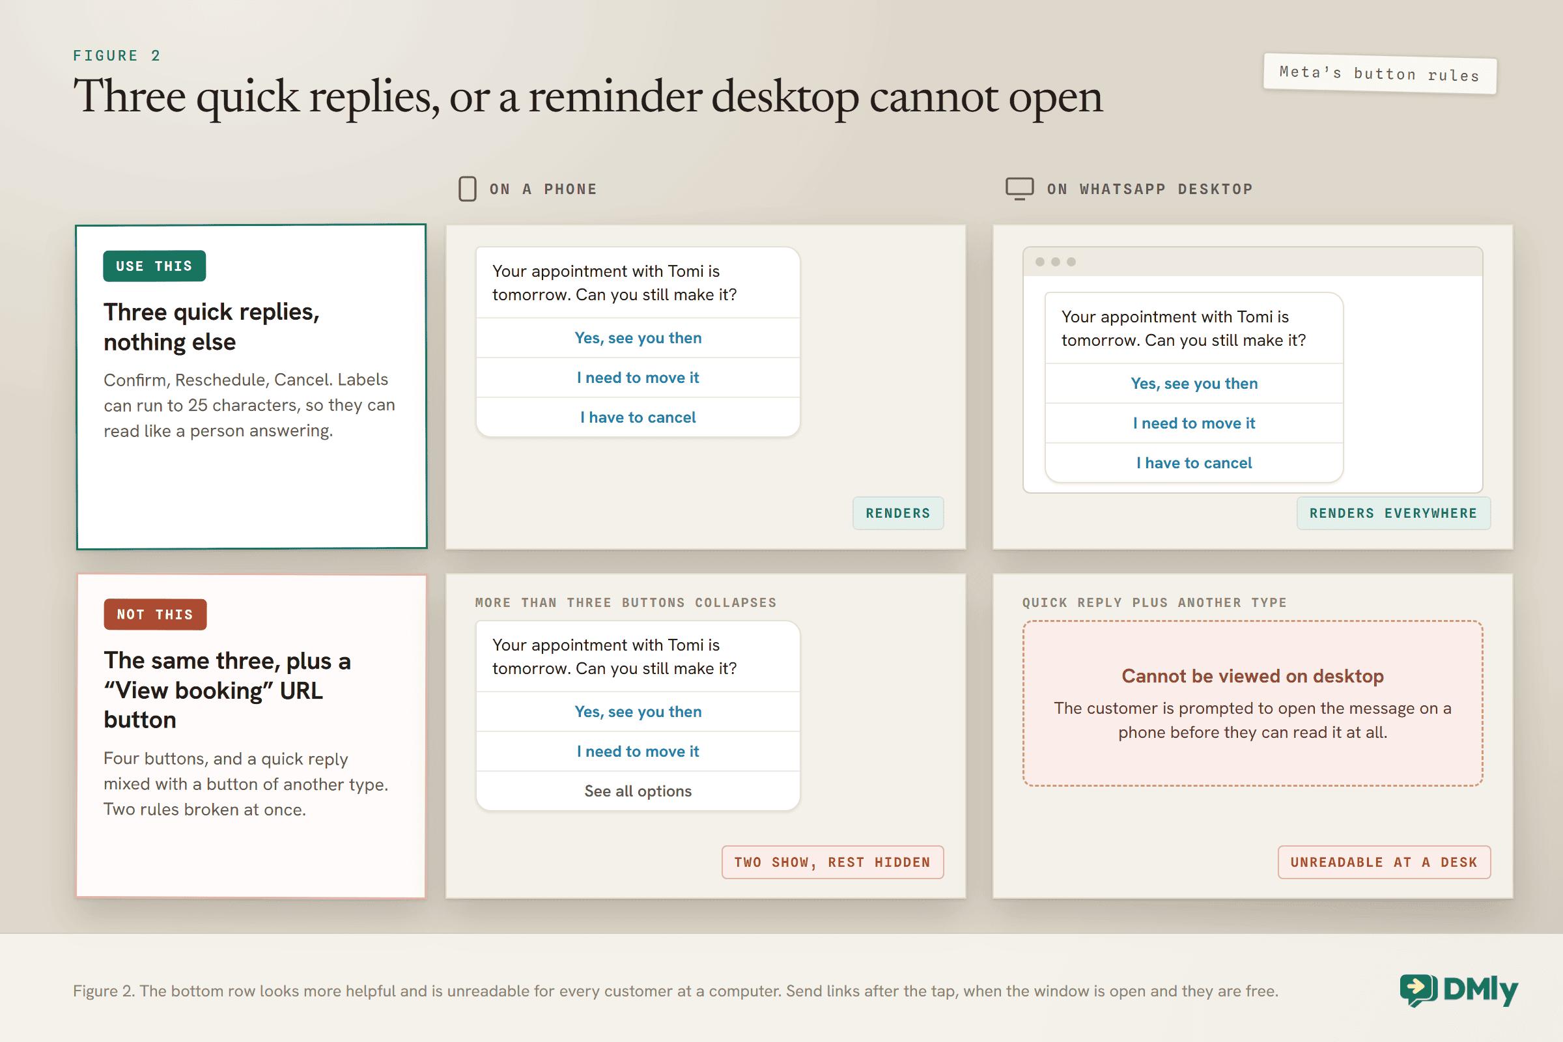Click the desktop window traffic-light dots
The image size is (1563, 1042).
click(1055, 262)
